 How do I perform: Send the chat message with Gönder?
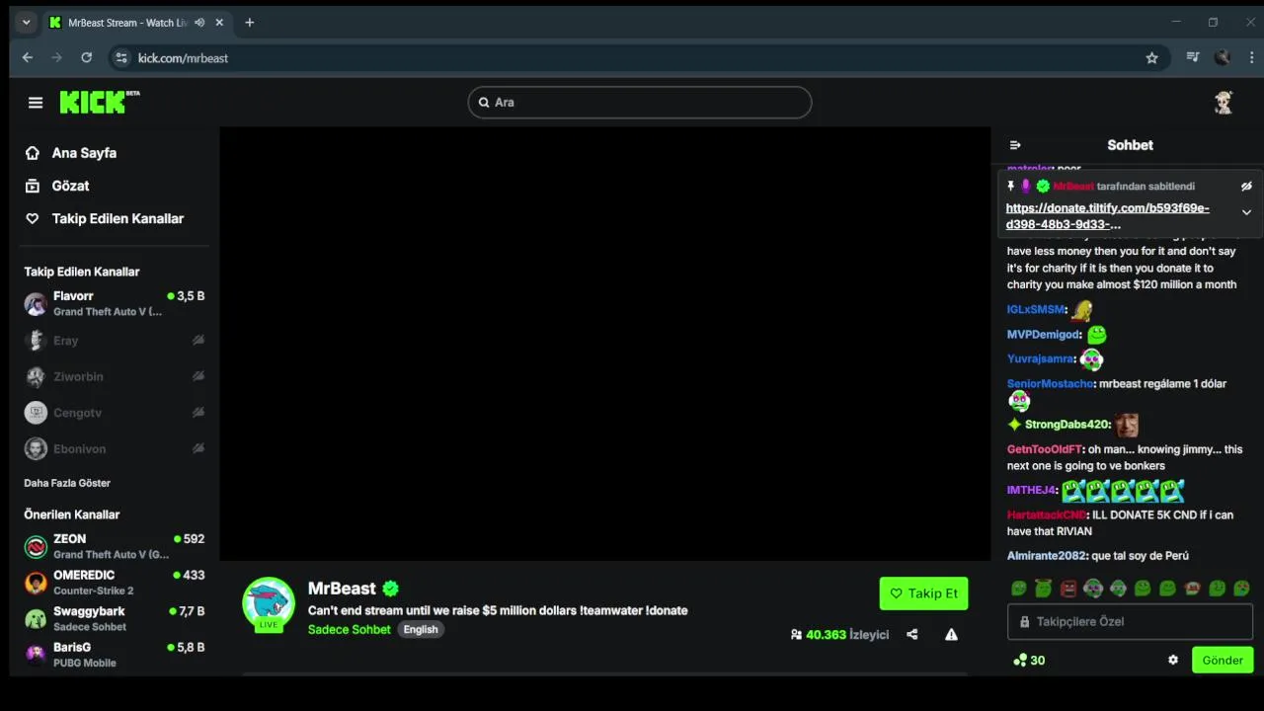[1223, 660]
